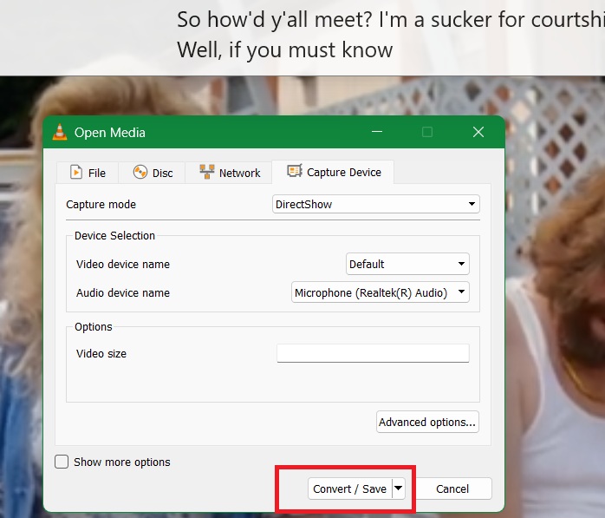Expand the Video device name dropdown
Viewport: 605px width, 518px height.
pyautogui.click(x=407, y=264)
